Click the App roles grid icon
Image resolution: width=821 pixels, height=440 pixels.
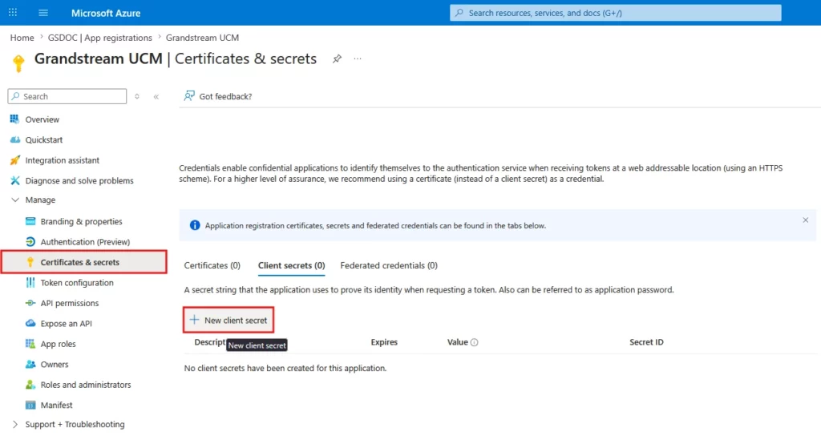(30, 344)
